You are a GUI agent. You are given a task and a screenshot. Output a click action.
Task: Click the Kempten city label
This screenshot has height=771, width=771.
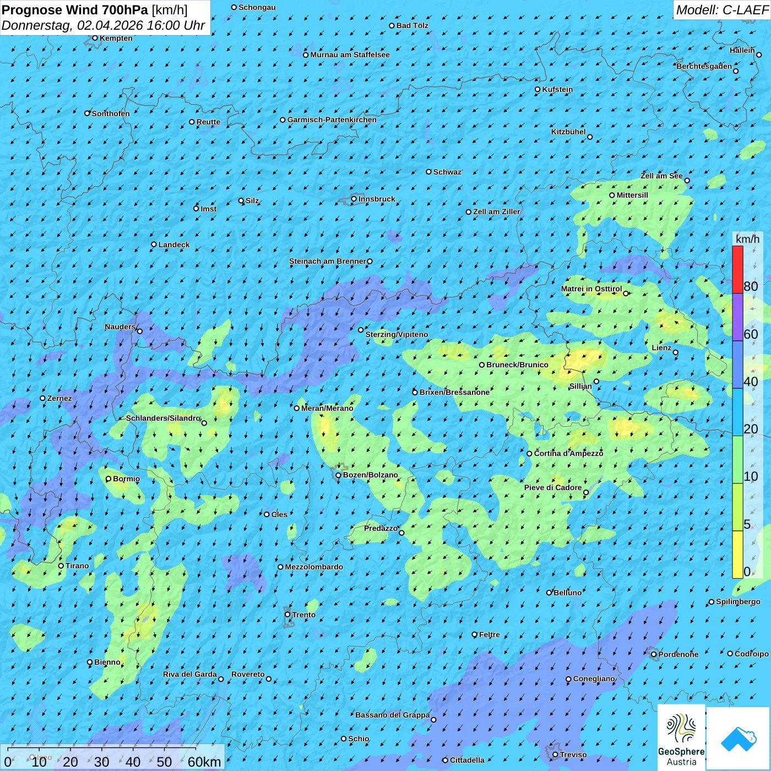click(x=116, y=38)
